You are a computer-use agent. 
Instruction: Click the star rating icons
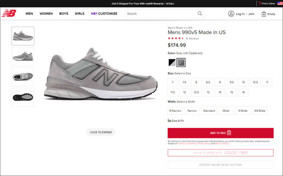(x=176, y=38)
